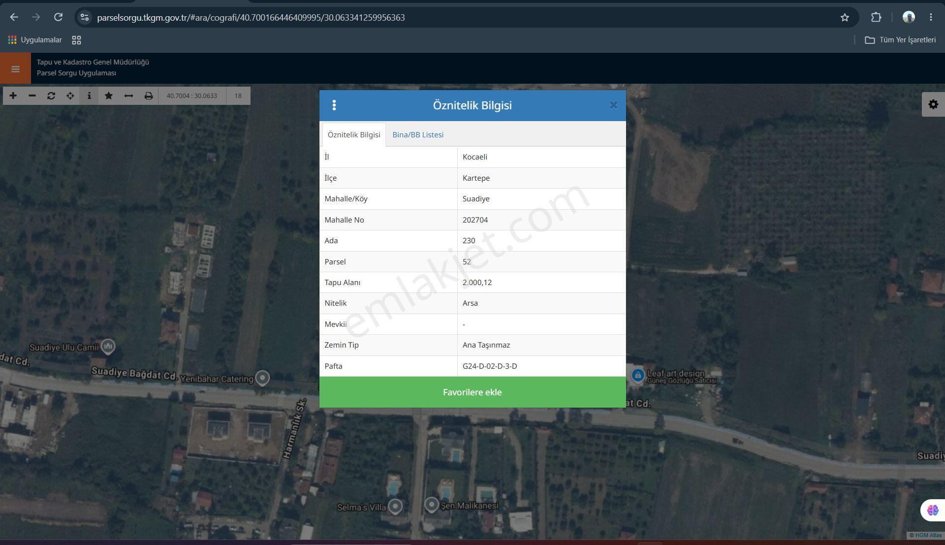Close the Öznitelik Bilgisi dialog

tap(613, 105)
